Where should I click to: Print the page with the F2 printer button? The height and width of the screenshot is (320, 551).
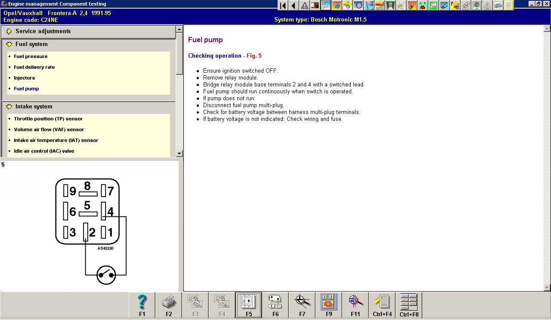(169, 305)
